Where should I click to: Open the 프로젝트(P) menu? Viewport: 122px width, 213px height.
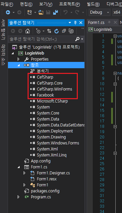(x=69, y=4)
